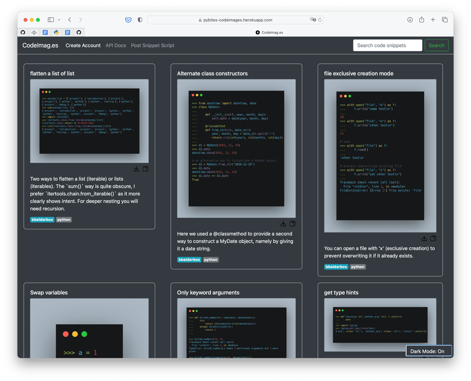The width and height of the screenshot is (471, 381).
Task: Expand the sidebar dropdown chevron
Action: point(59,20)
